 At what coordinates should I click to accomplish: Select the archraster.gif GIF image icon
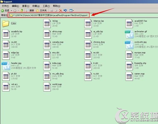coord(129,34)
